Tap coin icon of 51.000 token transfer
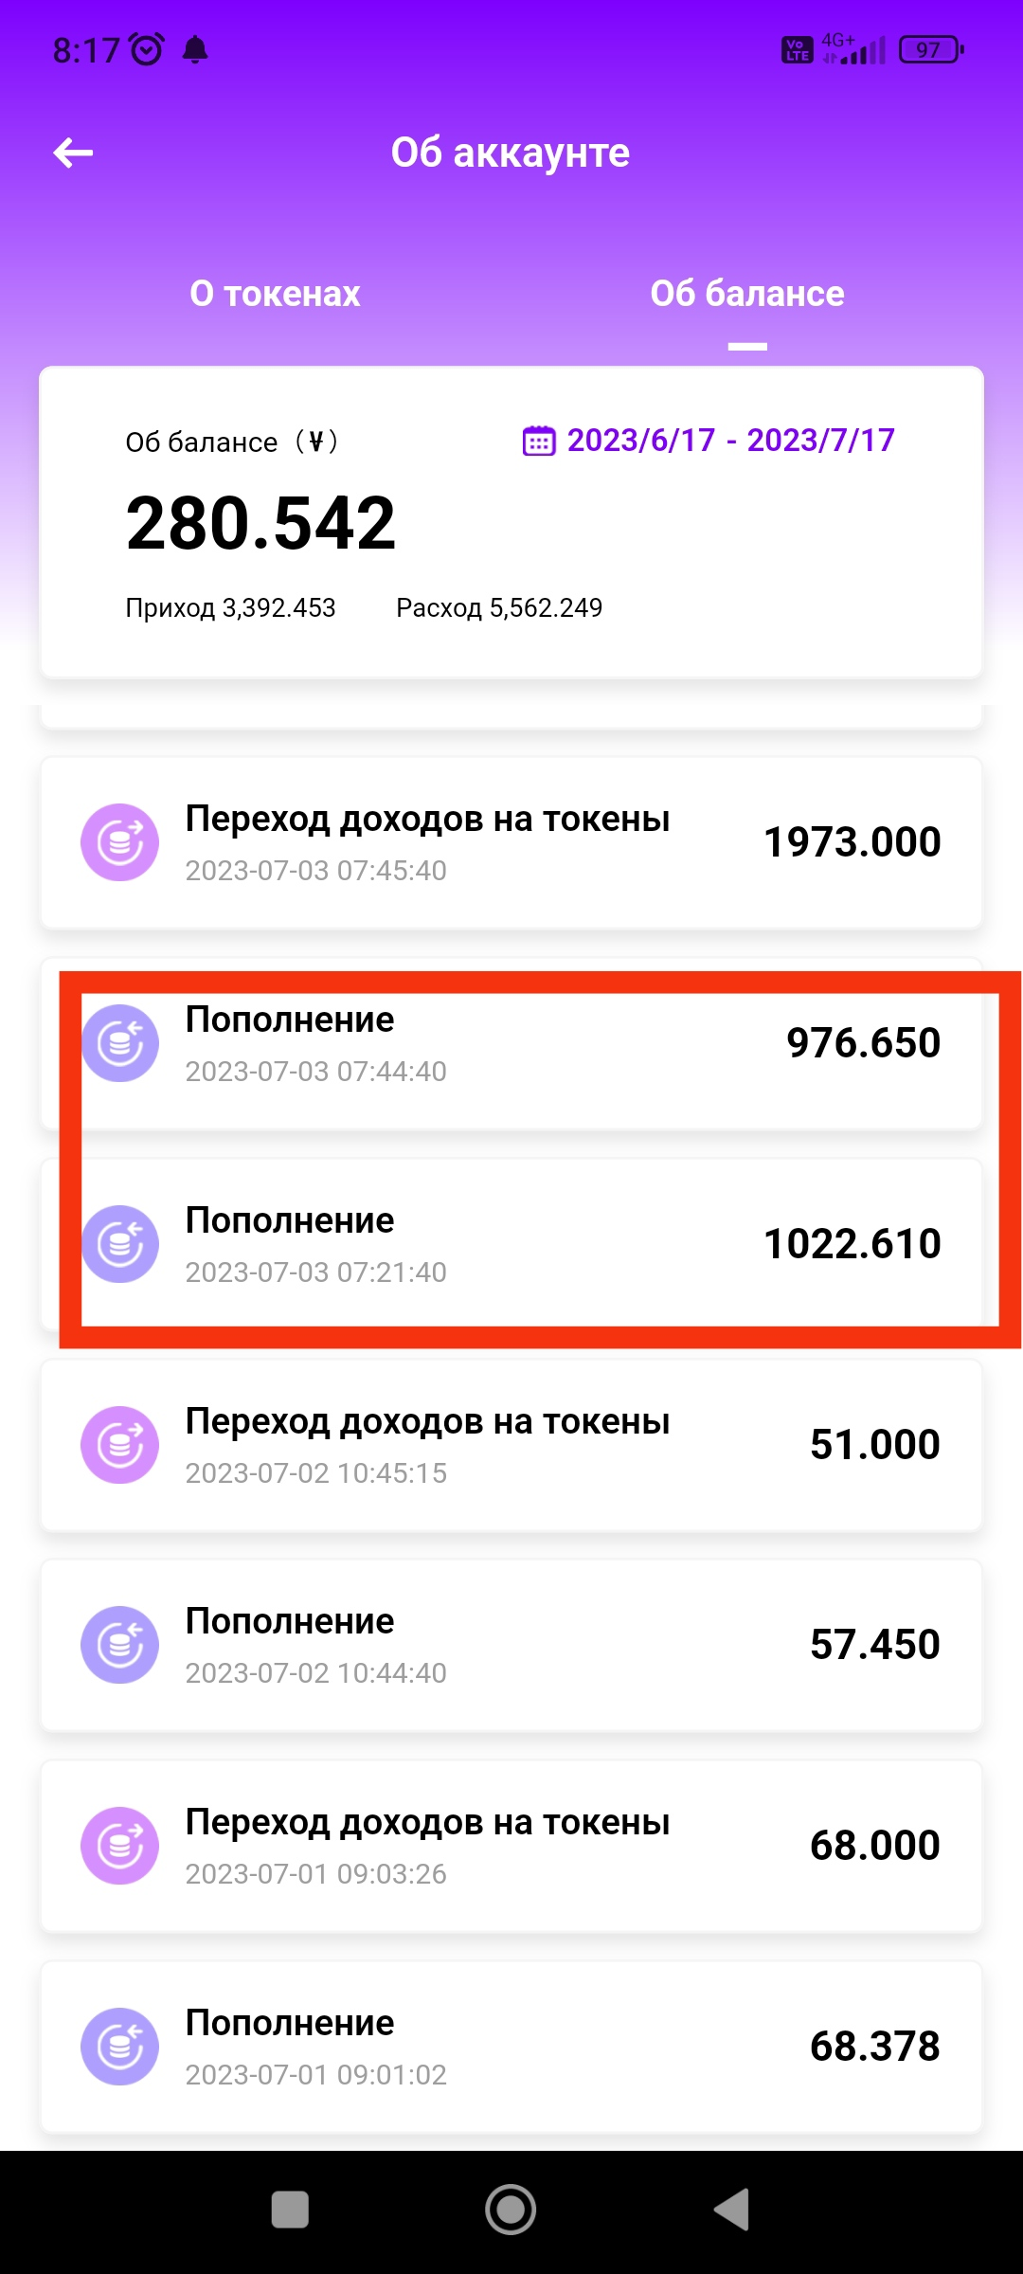 (x=119, y=1445)
